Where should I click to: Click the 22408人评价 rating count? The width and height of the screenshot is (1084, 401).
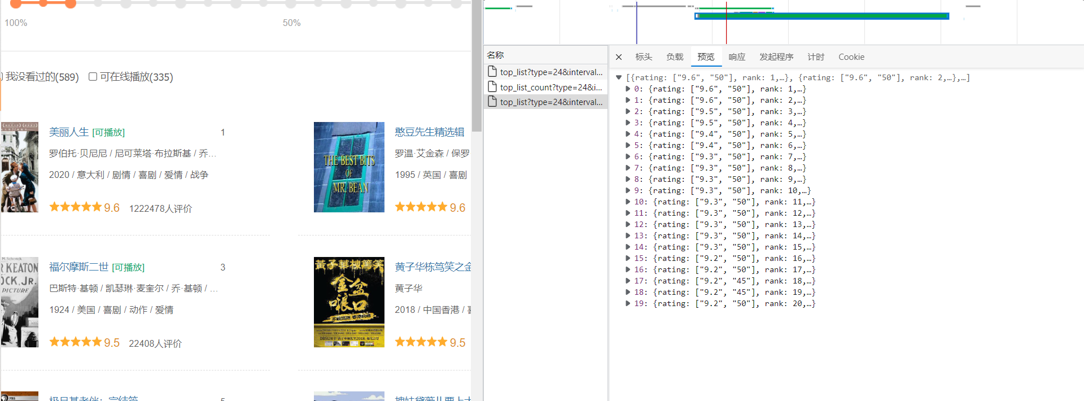click(155, 343)
